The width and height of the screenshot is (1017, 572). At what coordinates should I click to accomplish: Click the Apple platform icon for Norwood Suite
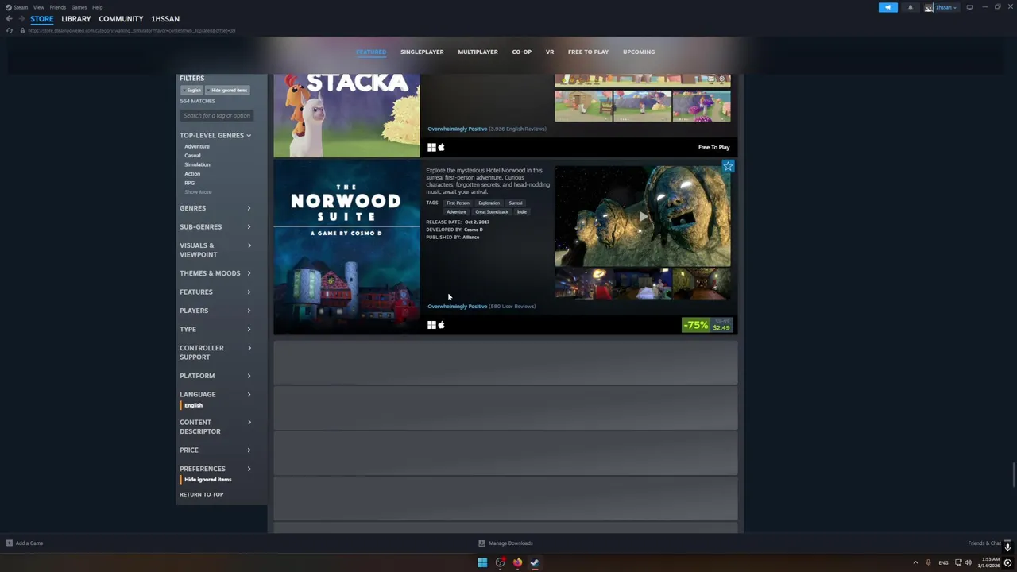[441, 325]
